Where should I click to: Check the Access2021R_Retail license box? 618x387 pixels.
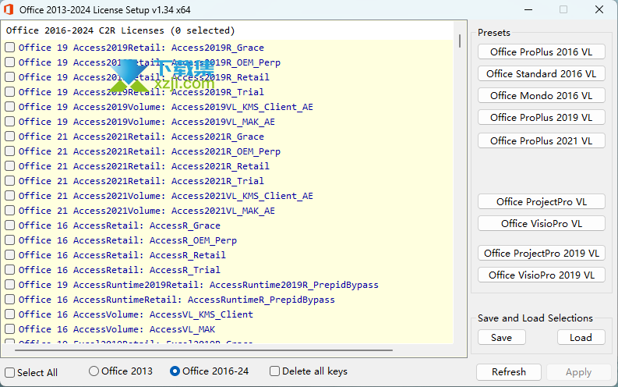click(10, 166)
